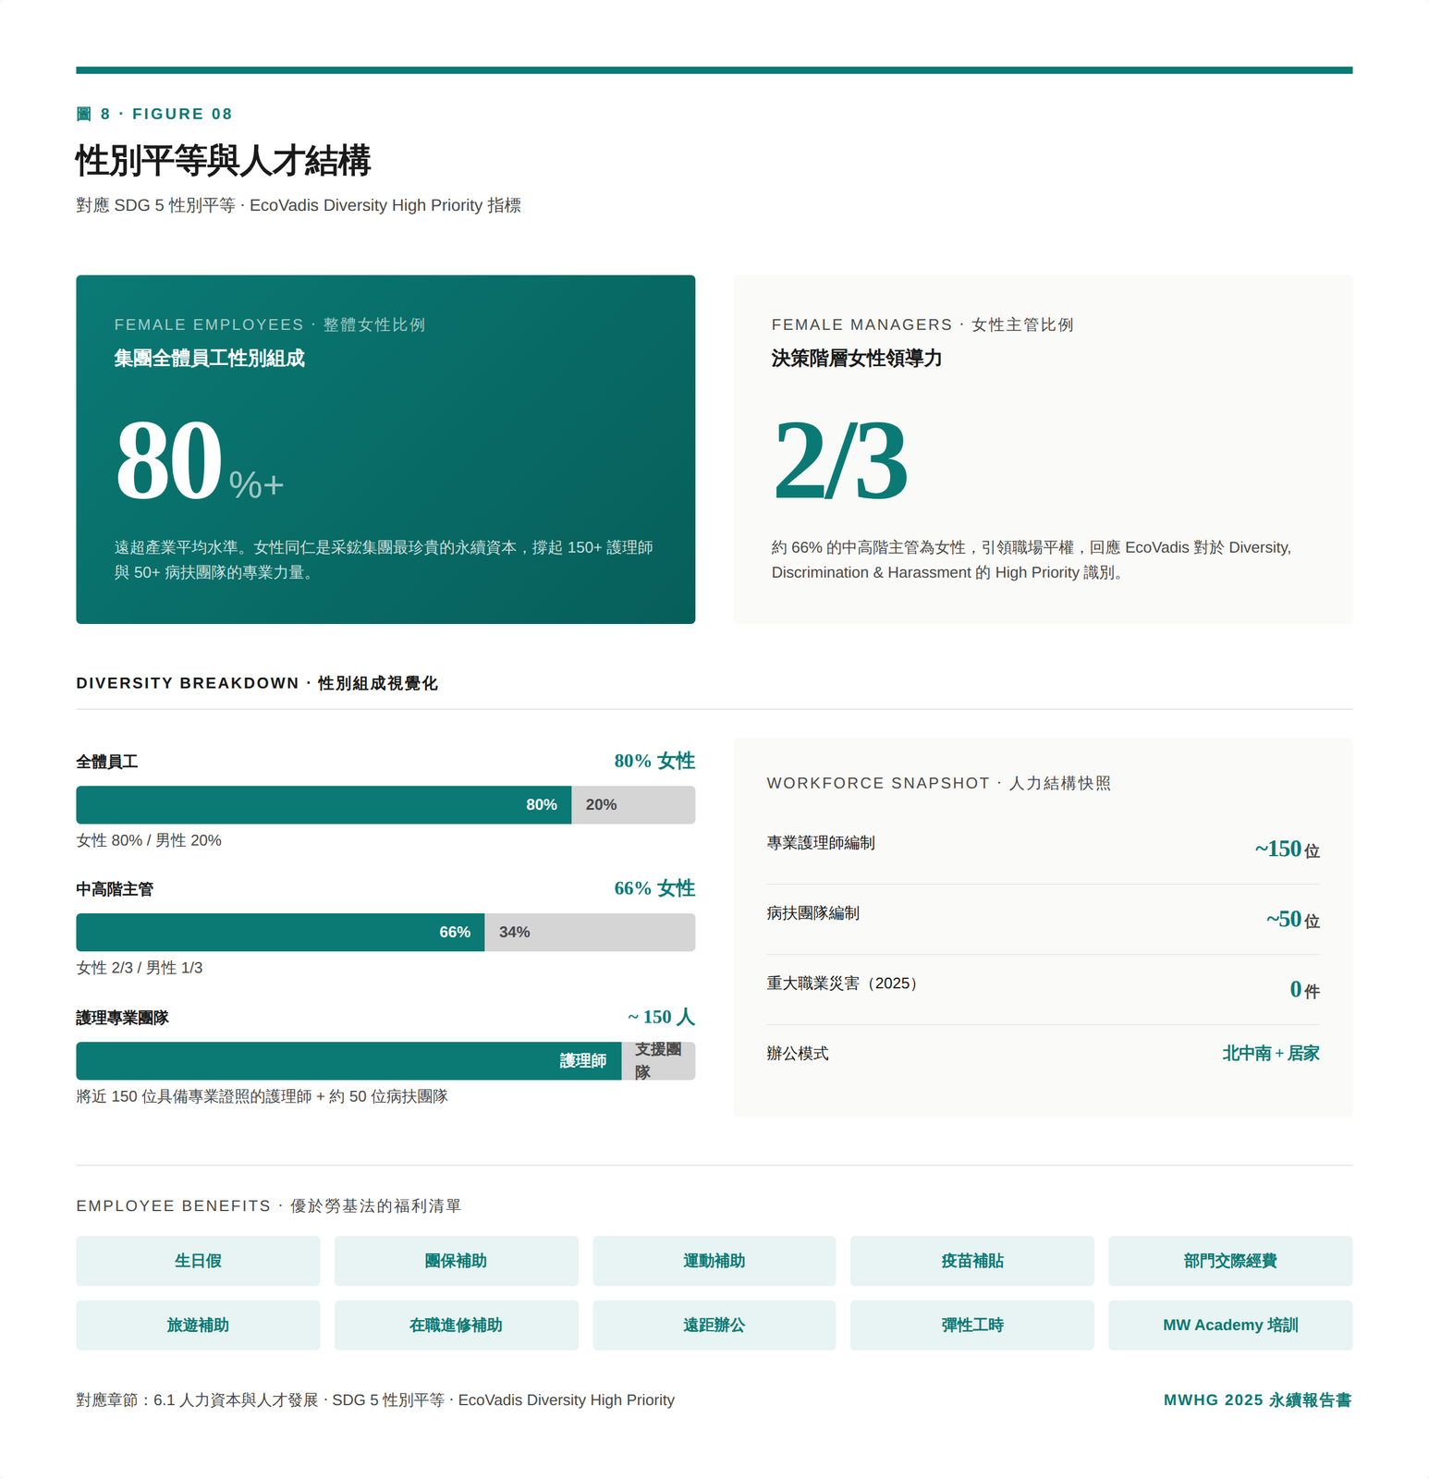
Task: Select the 旅遊補助 benefit chip
Action: coord(198,1326)
